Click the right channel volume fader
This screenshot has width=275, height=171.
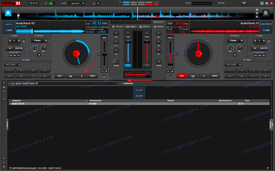point(147,41)
